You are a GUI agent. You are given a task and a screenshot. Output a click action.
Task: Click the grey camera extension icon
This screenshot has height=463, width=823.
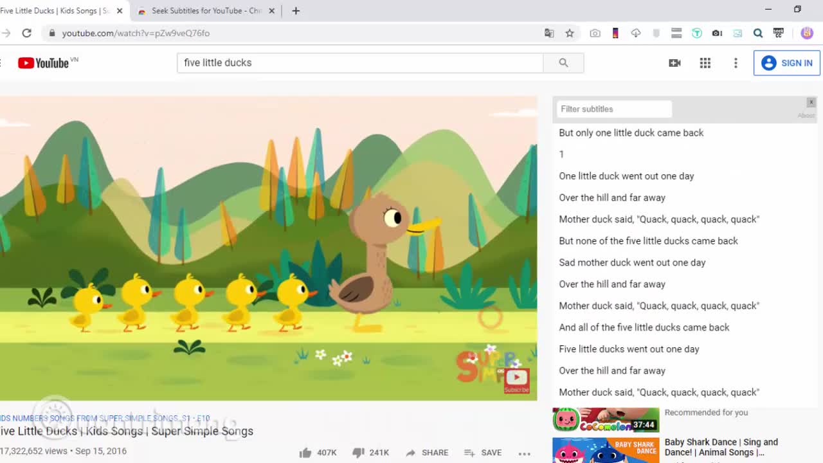pos(595,33)
